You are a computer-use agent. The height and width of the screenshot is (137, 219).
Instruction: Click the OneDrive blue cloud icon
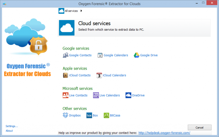click(x=128, y=95)
